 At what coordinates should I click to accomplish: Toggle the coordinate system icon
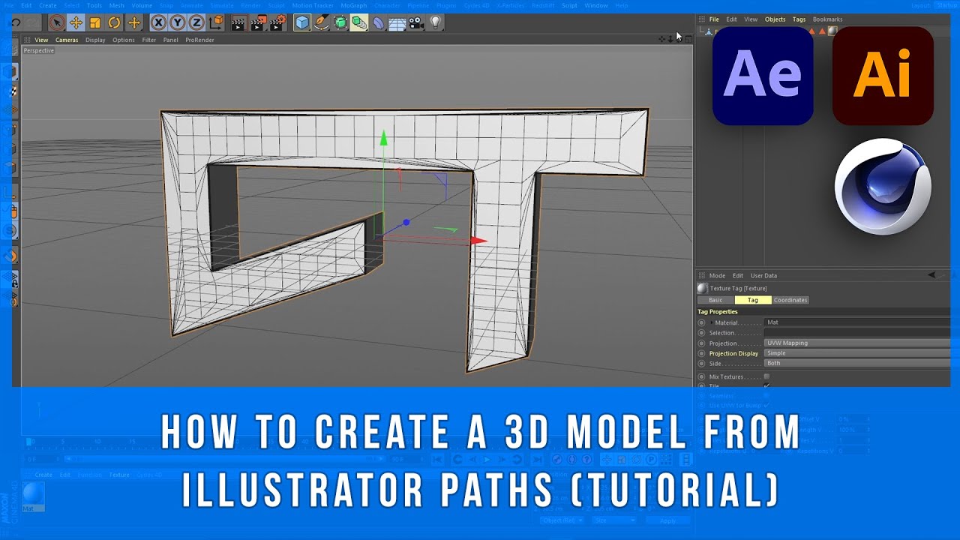(215, 22)
